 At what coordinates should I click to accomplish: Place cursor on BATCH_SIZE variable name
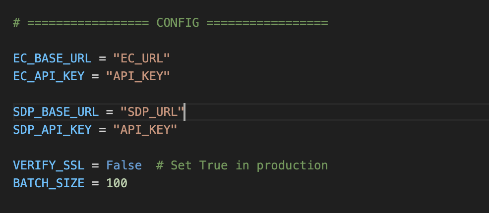coord(49,183)
